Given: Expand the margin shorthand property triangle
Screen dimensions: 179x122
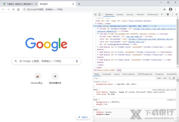Looking at the screenshot, I should coord(104,104).
